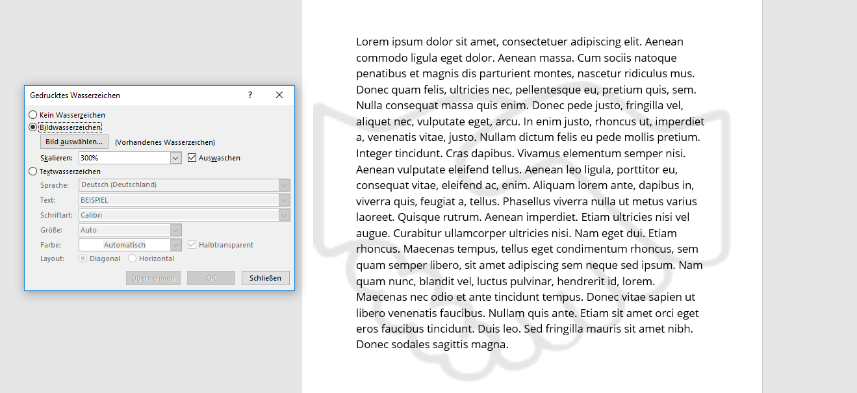Click the Übernehmen button
The width and height of the screenshot is (857, 393).
[153, 278]
